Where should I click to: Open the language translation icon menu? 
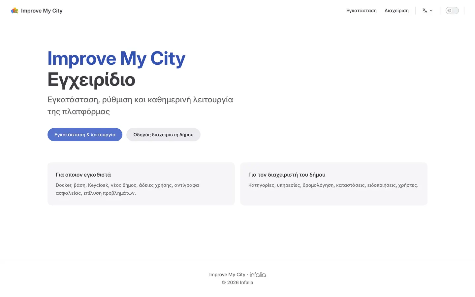[x=425, y=11]
